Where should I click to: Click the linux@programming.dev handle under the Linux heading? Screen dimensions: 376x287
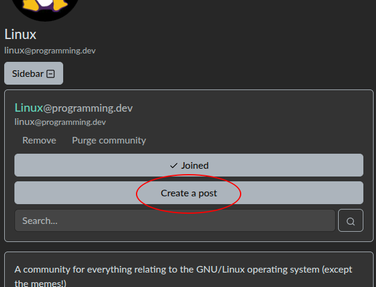coord(50,50)
